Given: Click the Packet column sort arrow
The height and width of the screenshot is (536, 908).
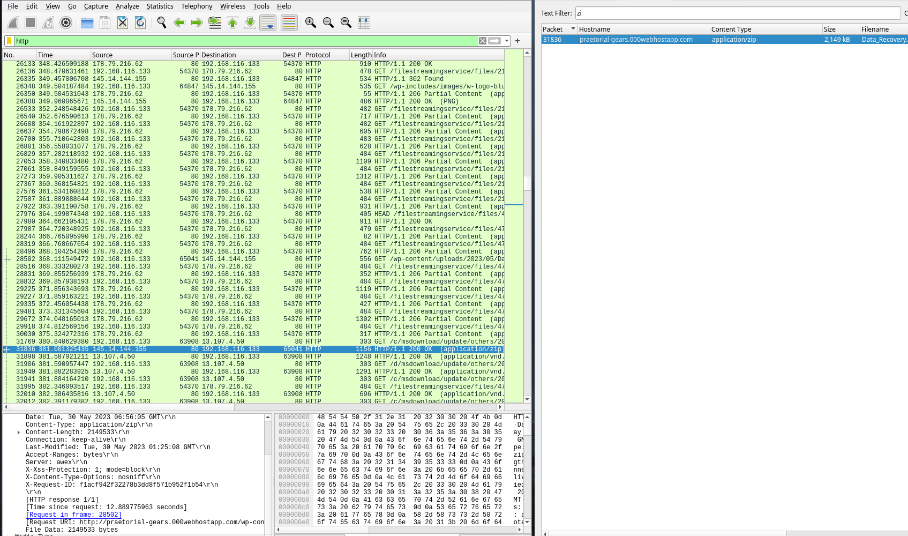Looking at the screenshot, I should [573, 29].
